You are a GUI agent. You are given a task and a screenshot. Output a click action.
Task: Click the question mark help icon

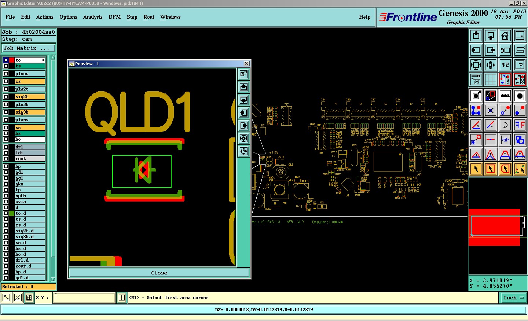[520, 65]
